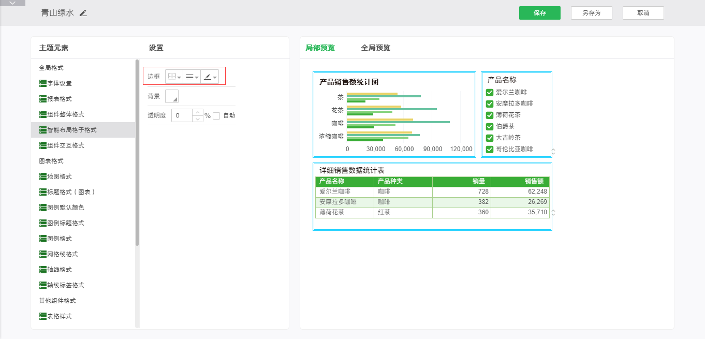
Task: Click the icon beside 字体设置
Action: click(42, 83)
